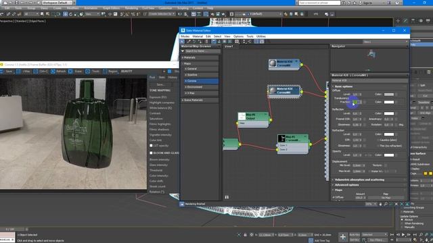The width and height of the screenshot is (433, 243).
Task: Expand the Corona maps category
Action: (202, 81)
